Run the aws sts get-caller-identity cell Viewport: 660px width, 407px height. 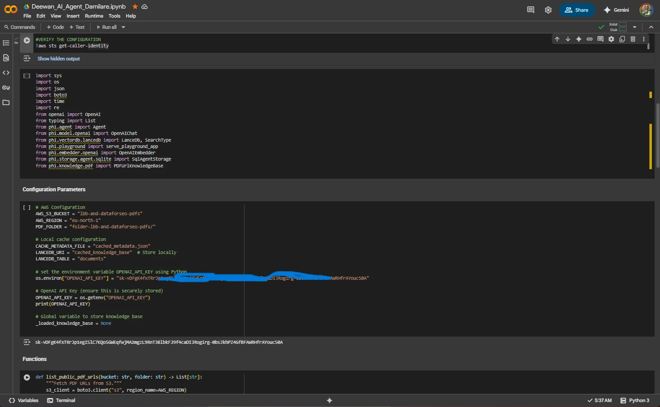27,40
